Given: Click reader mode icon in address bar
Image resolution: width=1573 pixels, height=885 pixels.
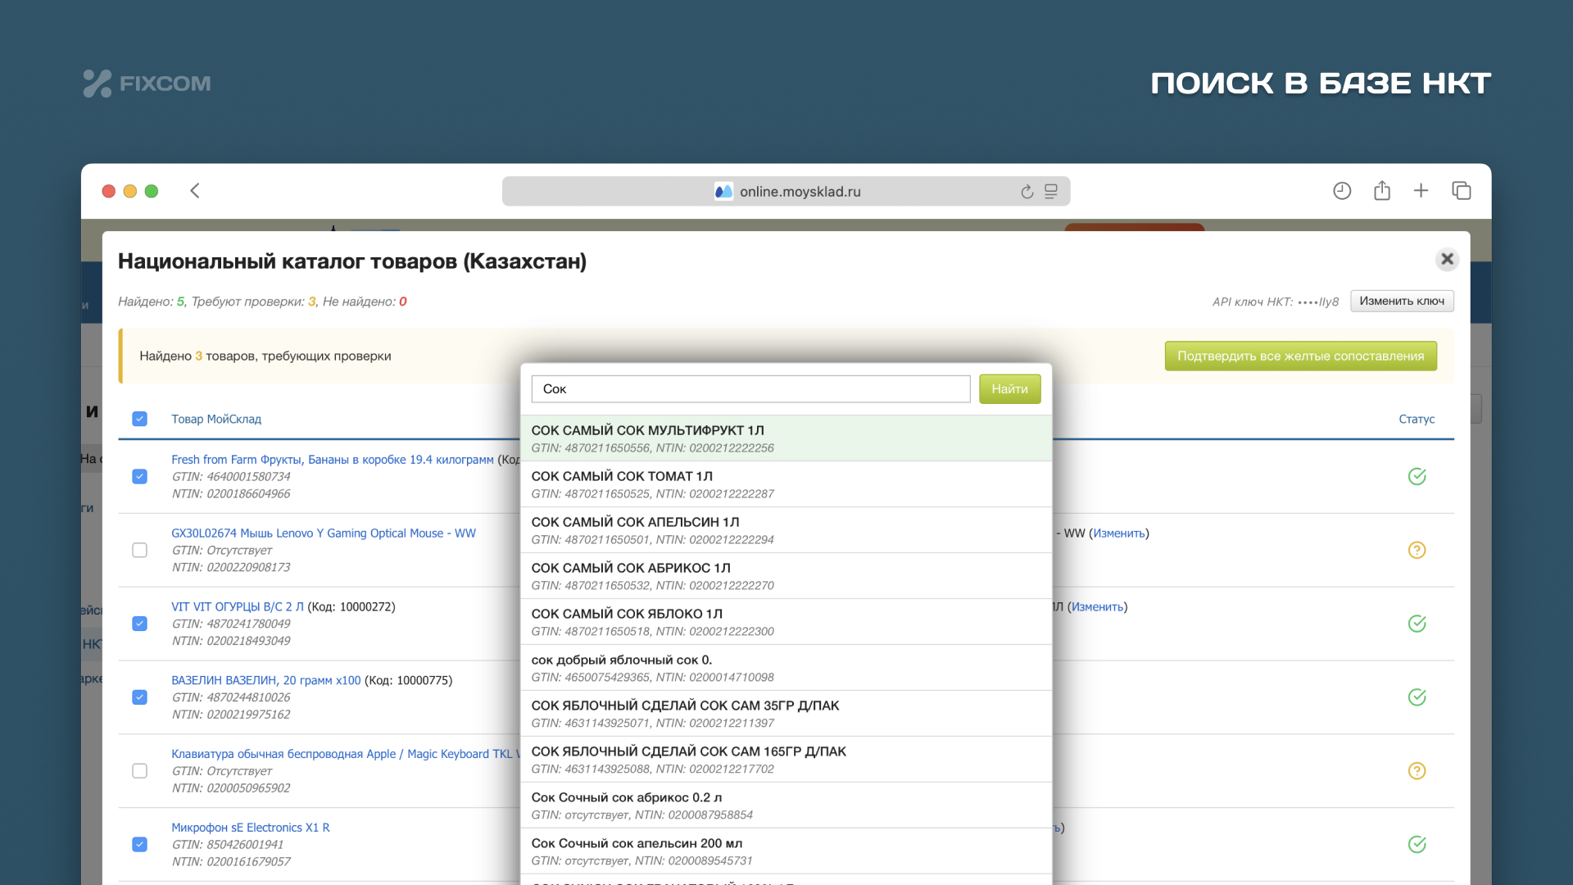Looking at the screenshot, I should tap(1051, 192).
